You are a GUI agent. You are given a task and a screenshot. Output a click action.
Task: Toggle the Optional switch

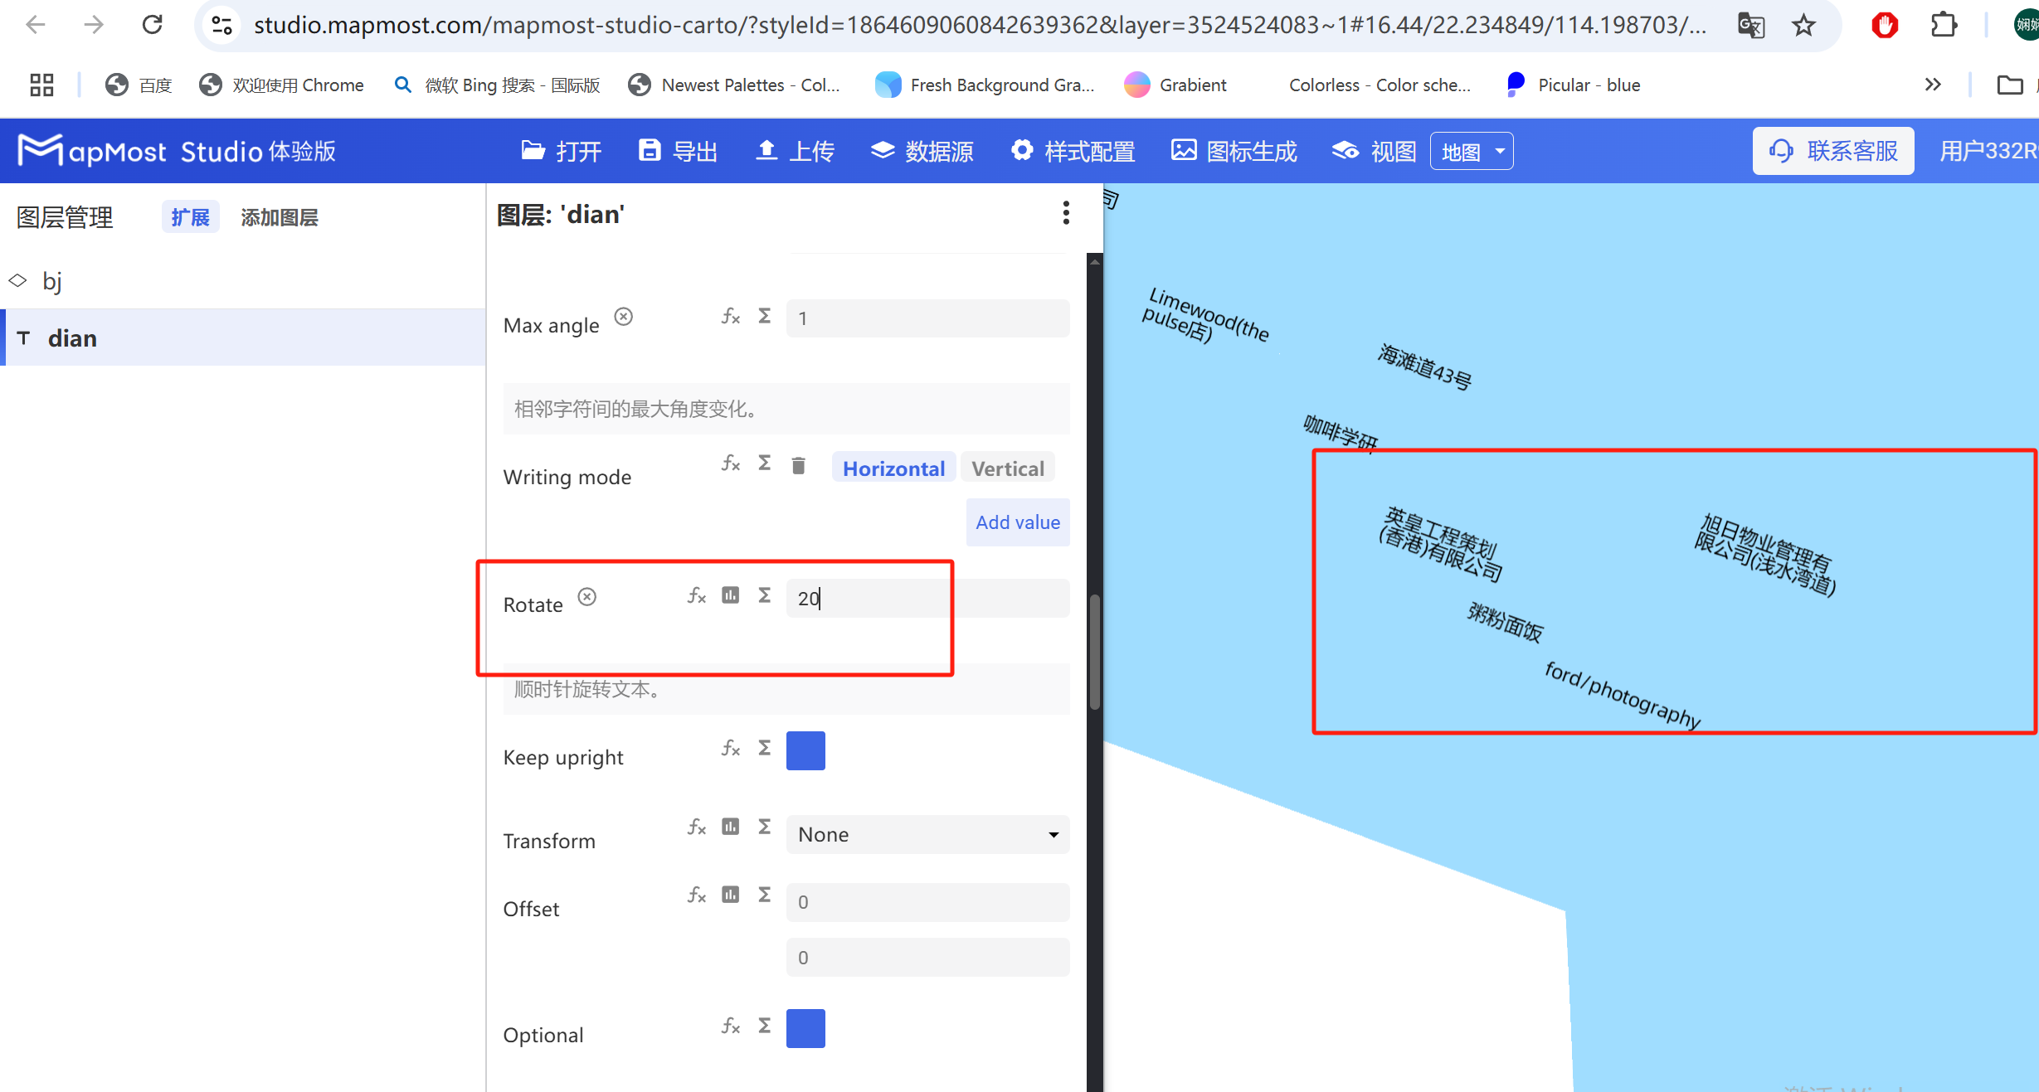pos(805,1028)
